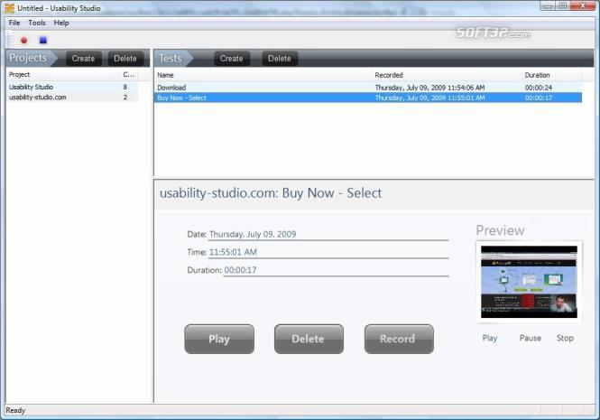Close the Usability Studio window
This screenshot has width=600, height=420.
tap(582, 5)
